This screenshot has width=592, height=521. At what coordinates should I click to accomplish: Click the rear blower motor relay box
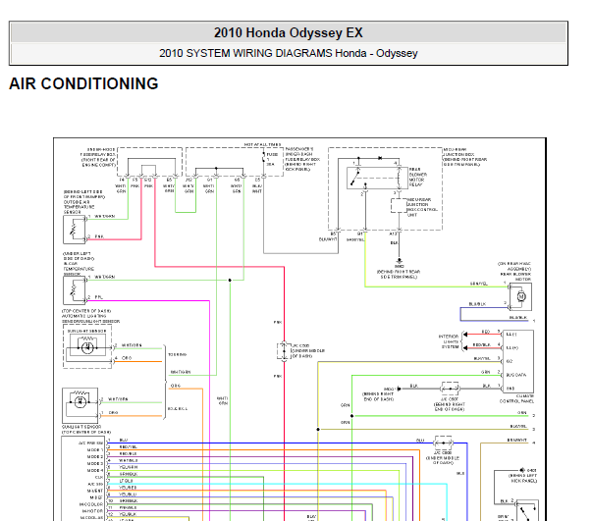(x=377, y=178)
